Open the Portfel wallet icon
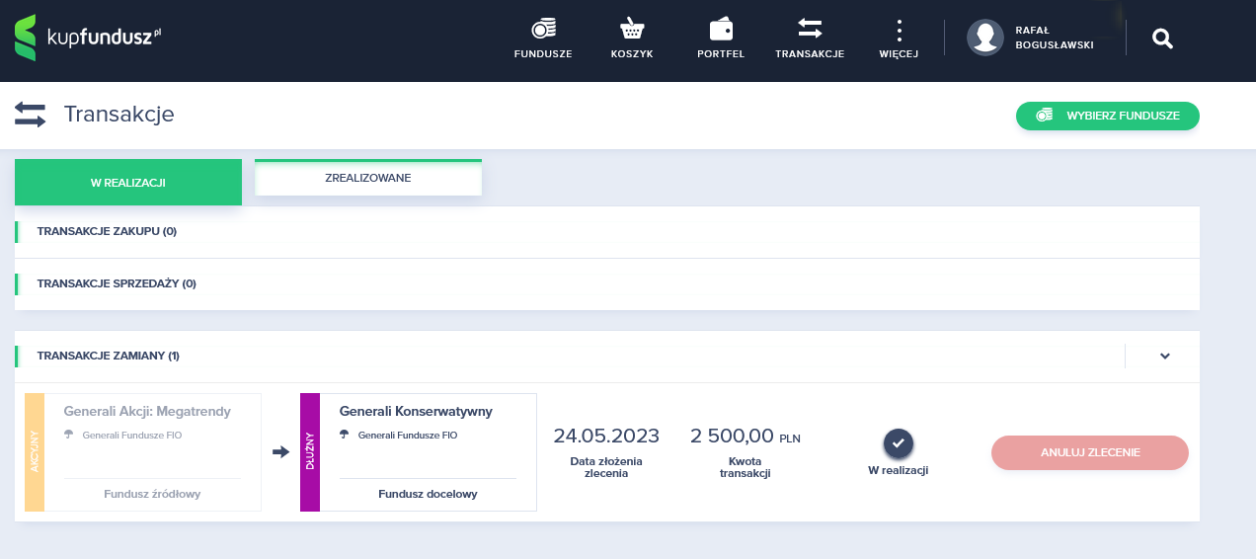1256x559 pixels. pos(721,29)
